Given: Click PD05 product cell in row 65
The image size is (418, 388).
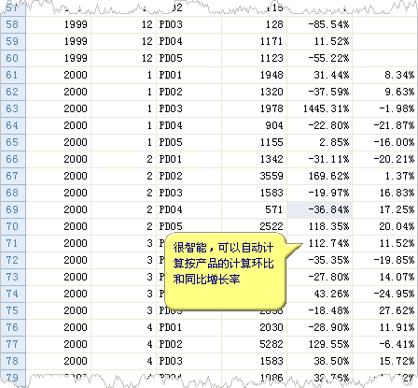Looking at the screenshot, I should [x=188, y=142].
